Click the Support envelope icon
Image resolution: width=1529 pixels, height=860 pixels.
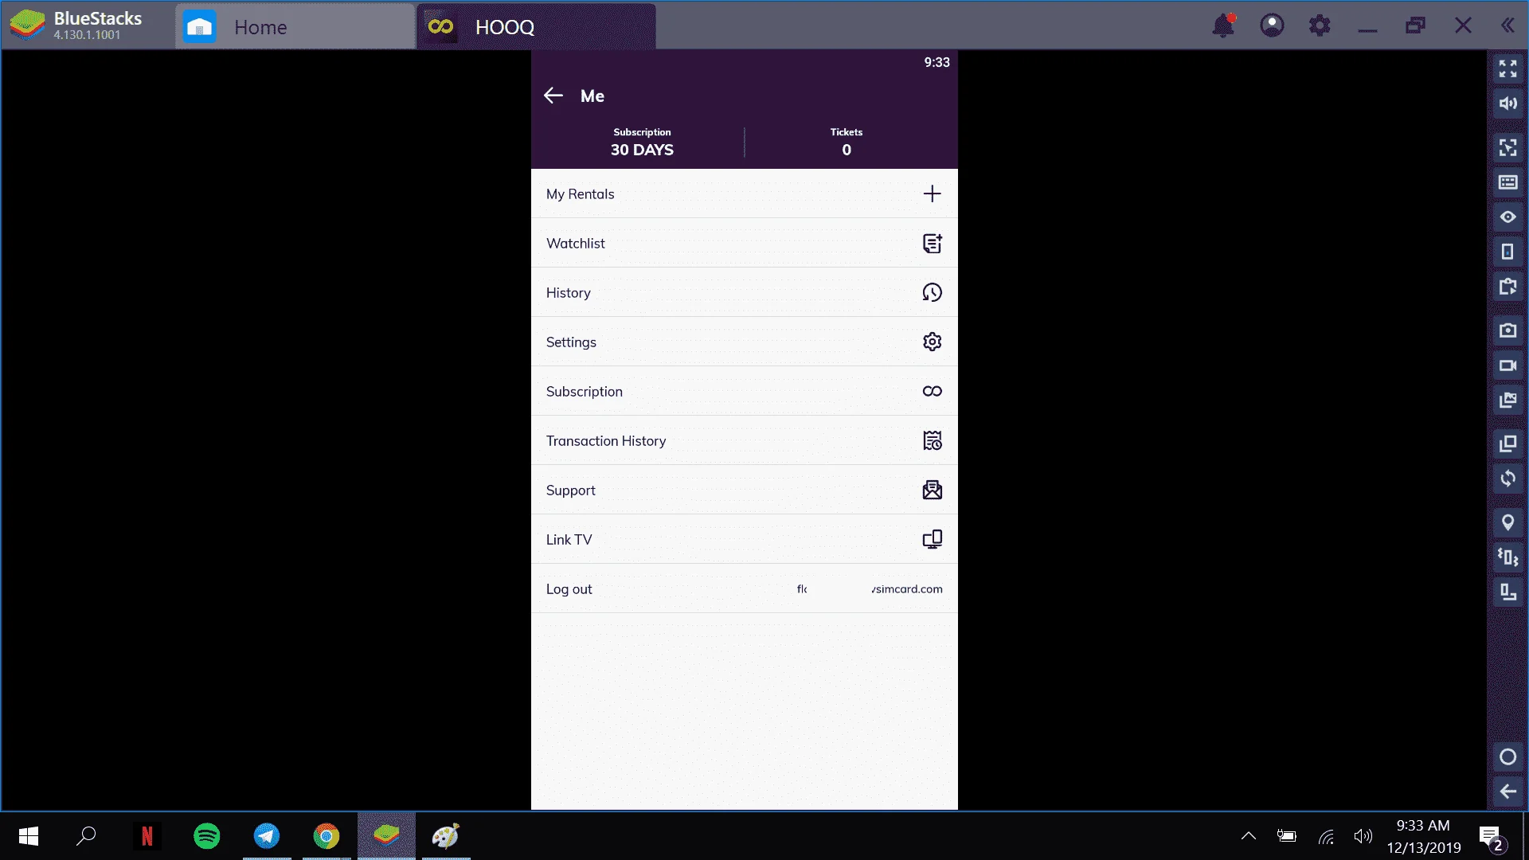pyautogui.click(x=932, y=490)
